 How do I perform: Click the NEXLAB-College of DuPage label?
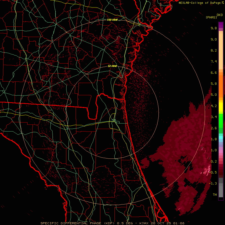[200, 3]
